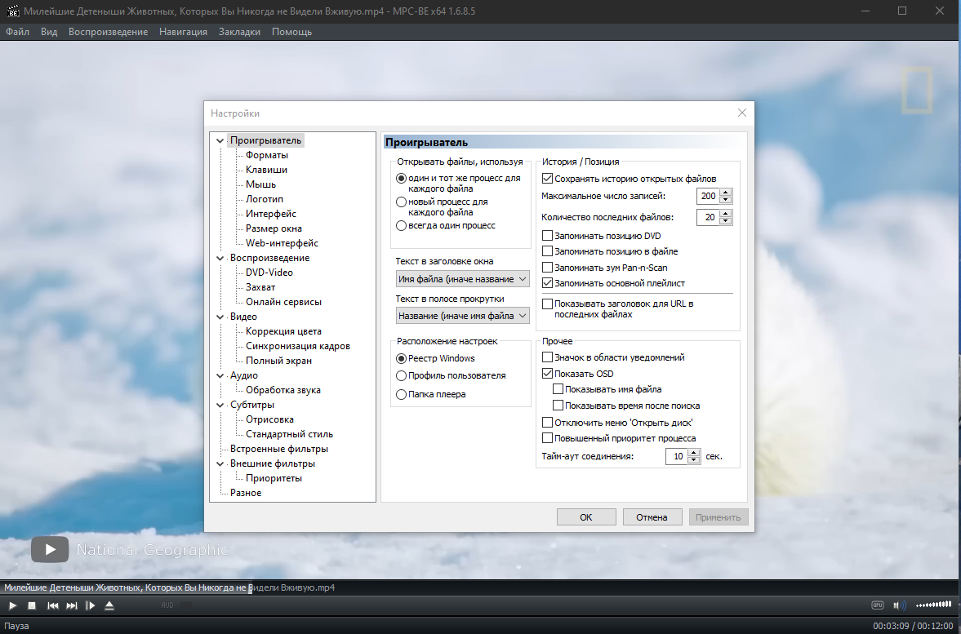Open the 'Закладки' menu

point(239,32)
